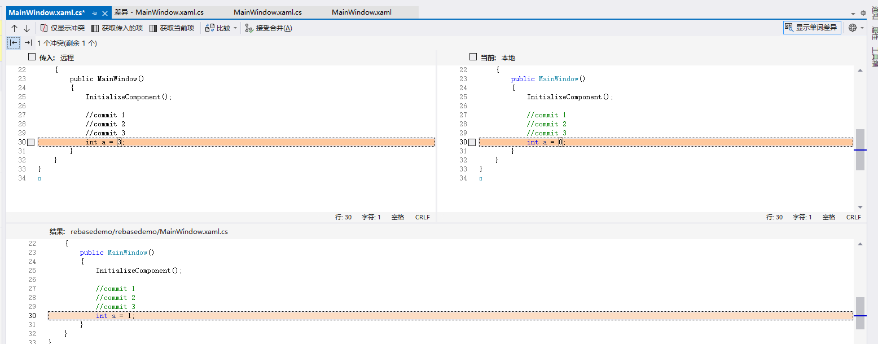Tick line 30 checkbox in incoming pane
Viewport: 878px width, 344px height.
point(31,142)
